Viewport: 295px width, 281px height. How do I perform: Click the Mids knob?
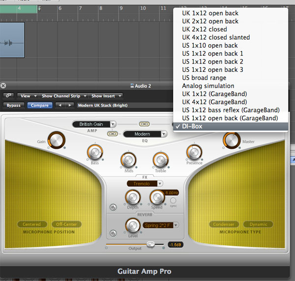point(128,160)
